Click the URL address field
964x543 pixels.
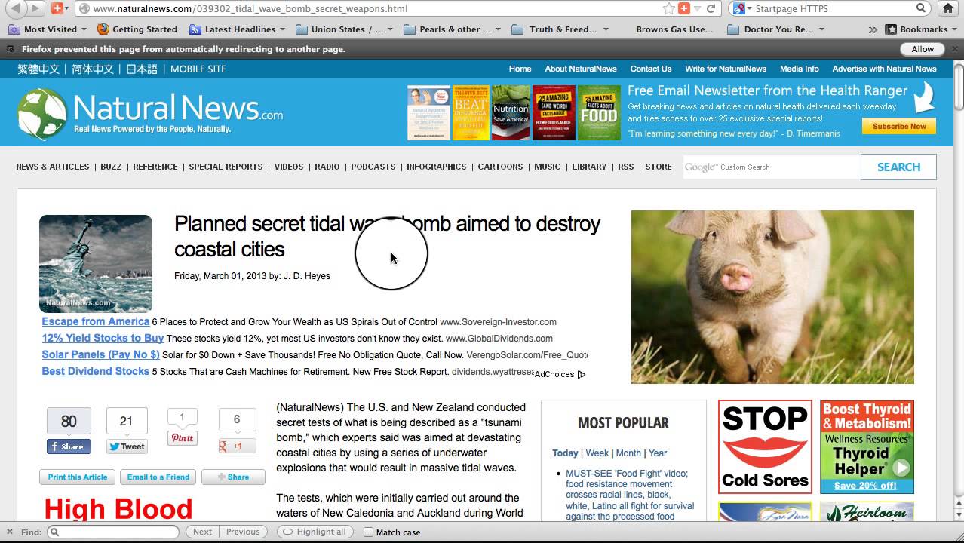(x=370, y=8)
